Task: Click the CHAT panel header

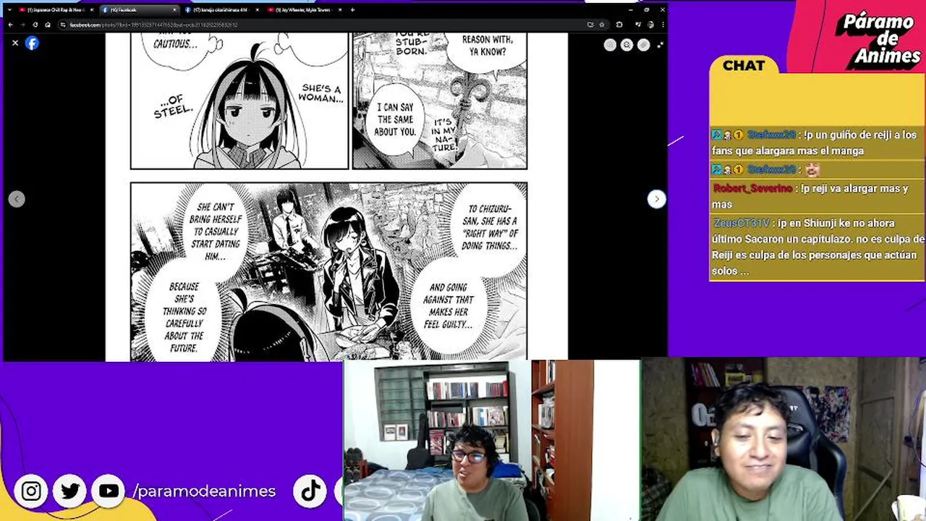Action: click(744, 66)
